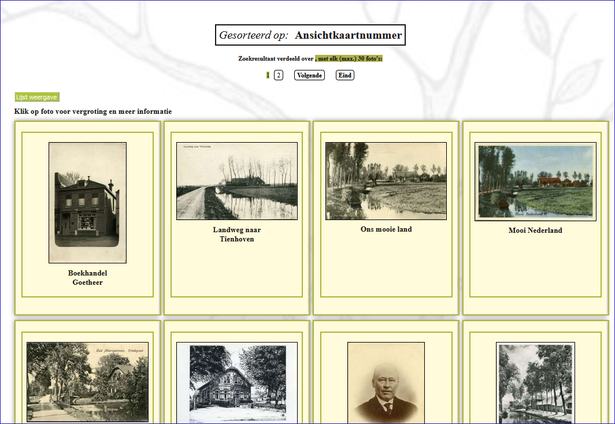Enlarge the drawing of the house
615x424 pixels.
(x=236, y=383)
